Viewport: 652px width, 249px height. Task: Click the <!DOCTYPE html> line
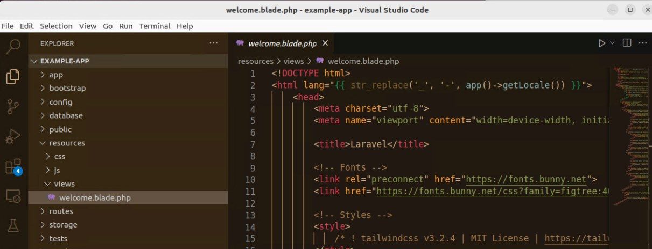pyautogui.click(x=311, y=74)
